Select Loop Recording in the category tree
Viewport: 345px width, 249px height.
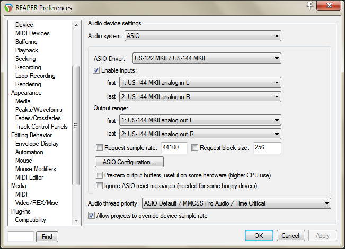tap(35, 76)
